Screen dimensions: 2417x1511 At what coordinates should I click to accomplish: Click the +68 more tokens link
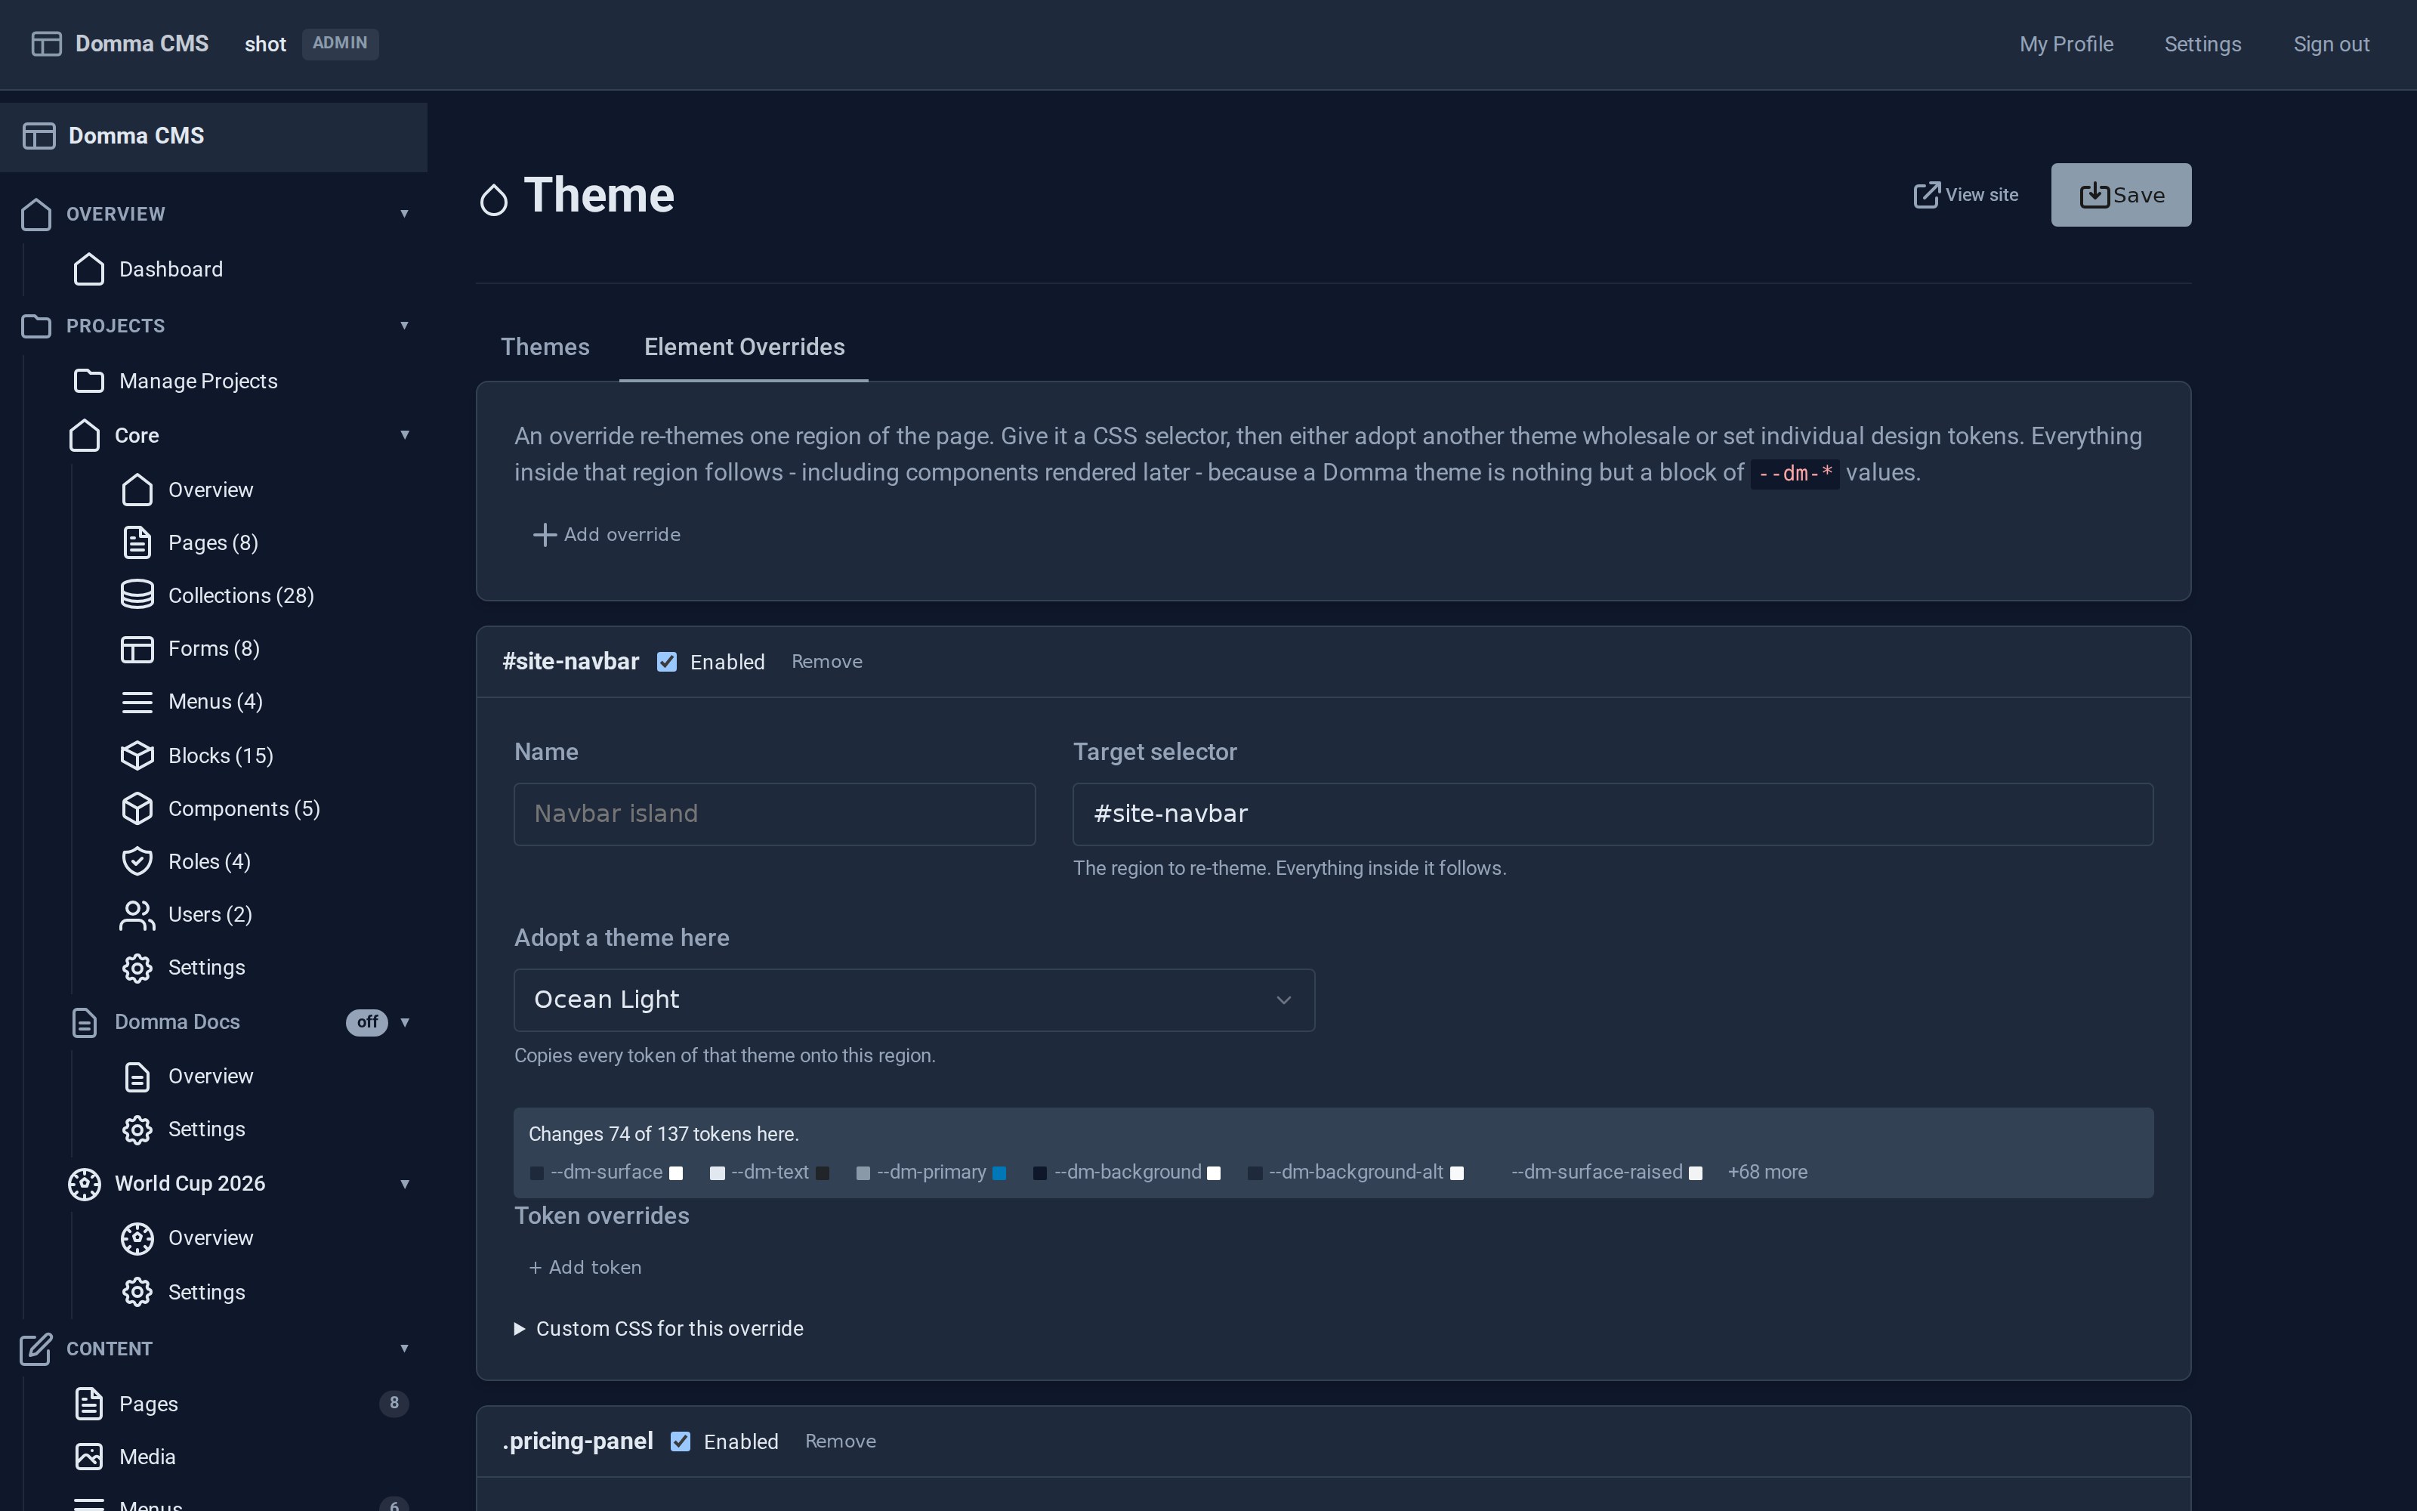point(1767,1173)
